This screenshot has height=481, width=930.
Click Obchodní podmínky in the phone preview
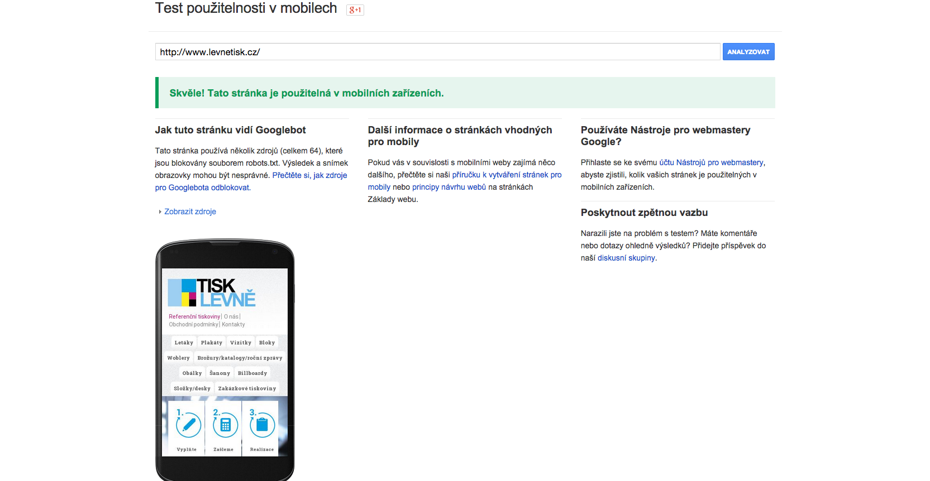pyautogui.click(x=194, y=324)
